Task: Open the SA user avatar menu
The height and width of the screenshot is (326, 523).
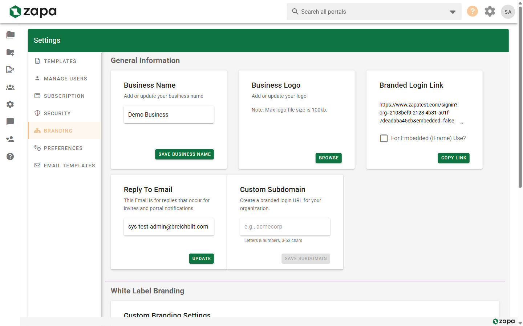Action: click(508, 12)
